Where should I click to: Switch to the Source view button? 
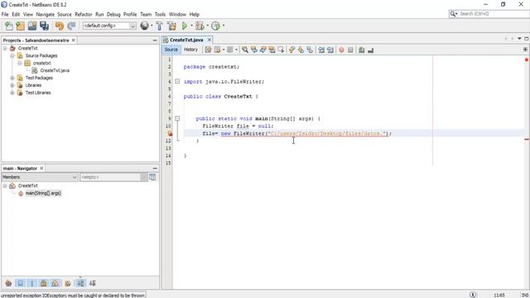click(x=171, y=50)
